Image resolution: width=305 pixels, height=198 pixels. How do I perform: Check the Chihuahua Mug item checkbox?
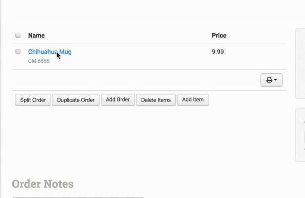click(18, 51)
